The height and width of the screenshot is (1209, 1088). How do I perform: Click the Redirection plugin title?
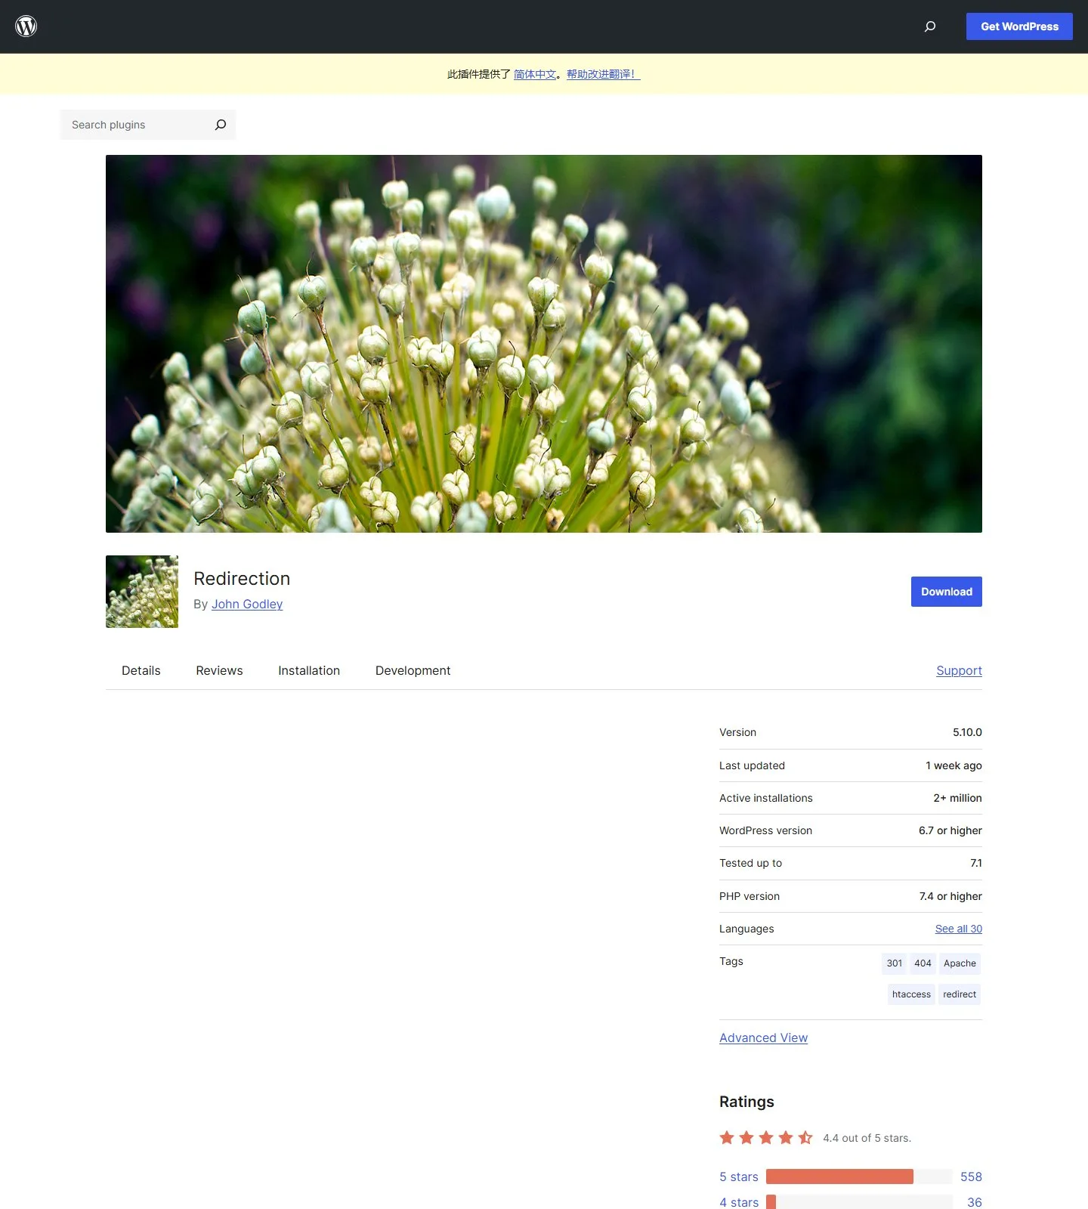pyautogui.click(x=242, y=578)
